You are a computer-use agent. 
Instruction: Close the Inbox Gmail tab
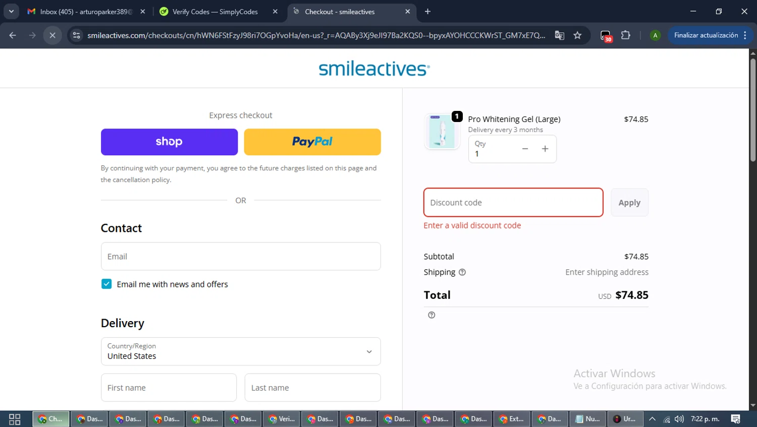(143, 12)
